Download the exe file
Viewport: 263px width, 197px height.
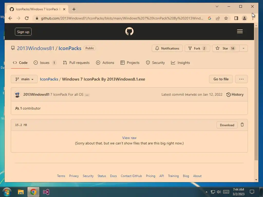pyautogui.click(x=227, y=125)
